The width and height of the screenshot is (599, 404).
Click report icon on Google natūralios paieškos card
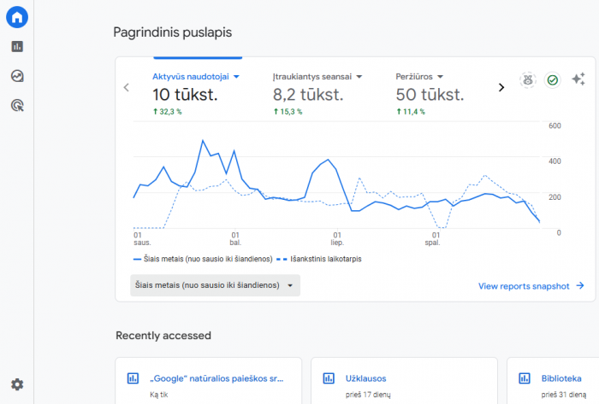[133, 378]
